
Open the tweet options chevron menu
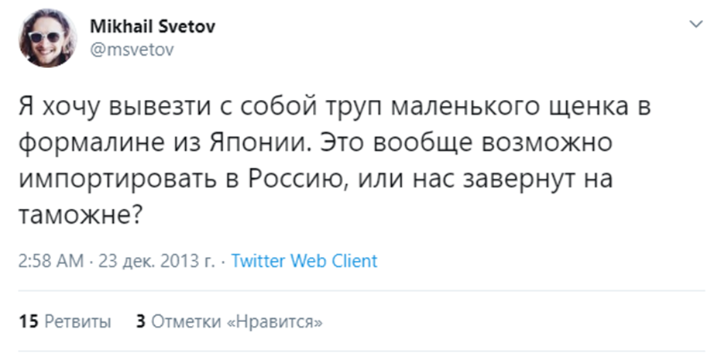(694, 25)
